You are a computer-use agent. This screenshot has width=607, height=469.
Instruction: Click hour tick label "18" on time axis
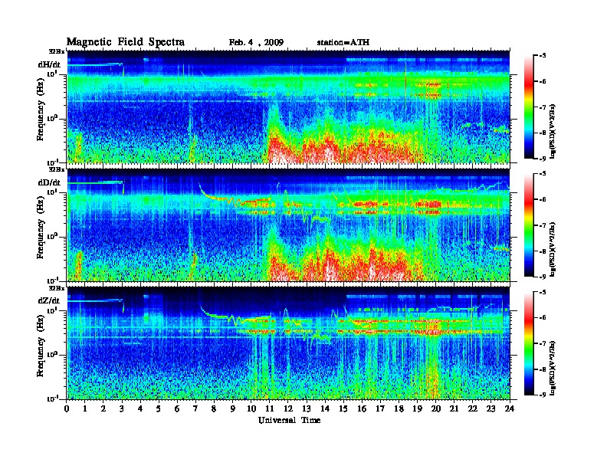tap(399, 409)
